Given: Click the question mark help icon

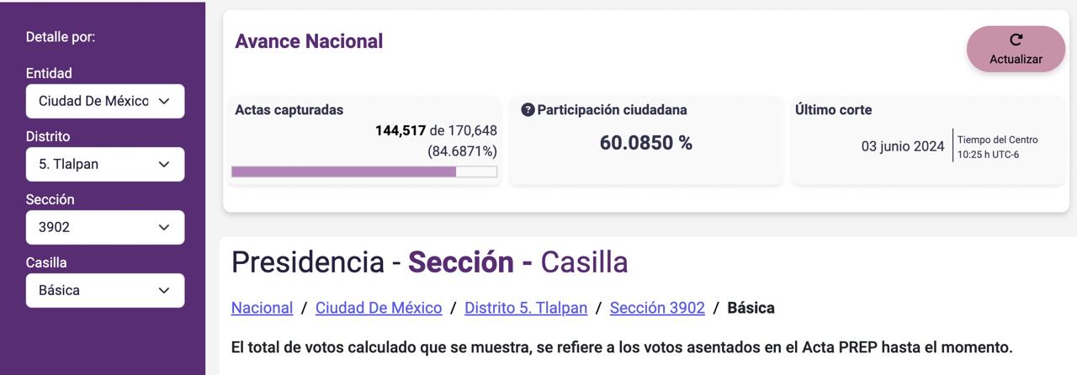Looking at the screenshot, I should coord(528,110).
